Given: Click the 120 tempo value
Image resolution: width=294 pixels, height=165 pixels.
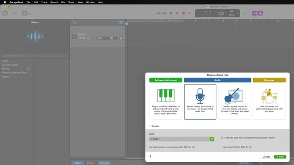Looking at the screenshot, I should click(220, 13).
